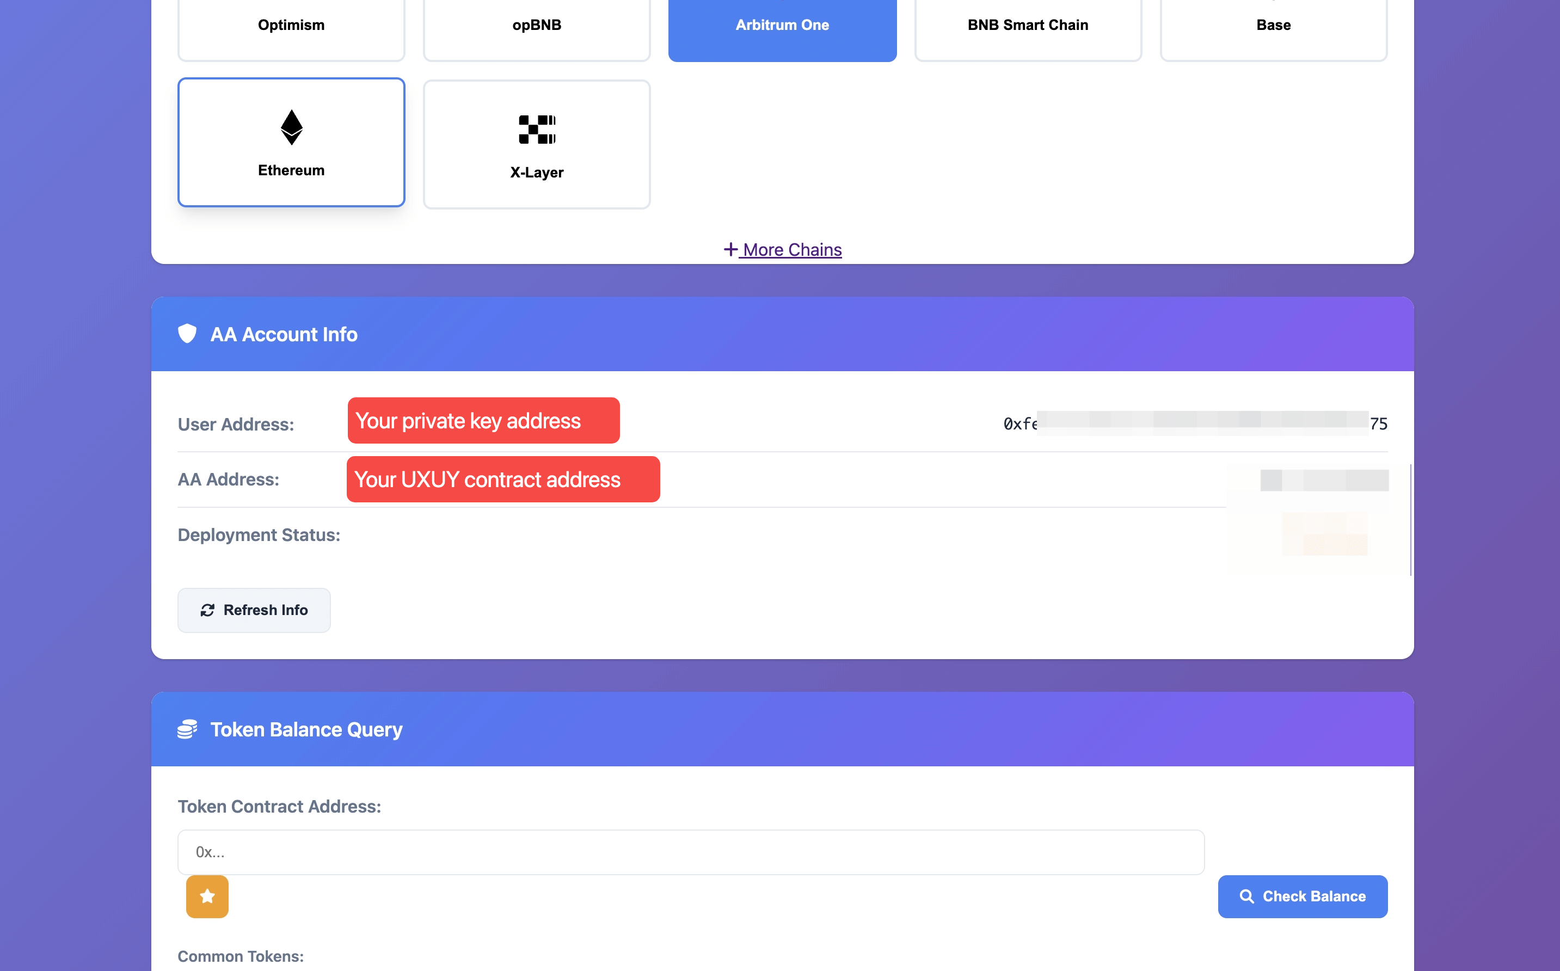This screenshot has width=1560, height=971.
Task: Click the coins icon beside Token Balance Query
Action: click(187, 729)
